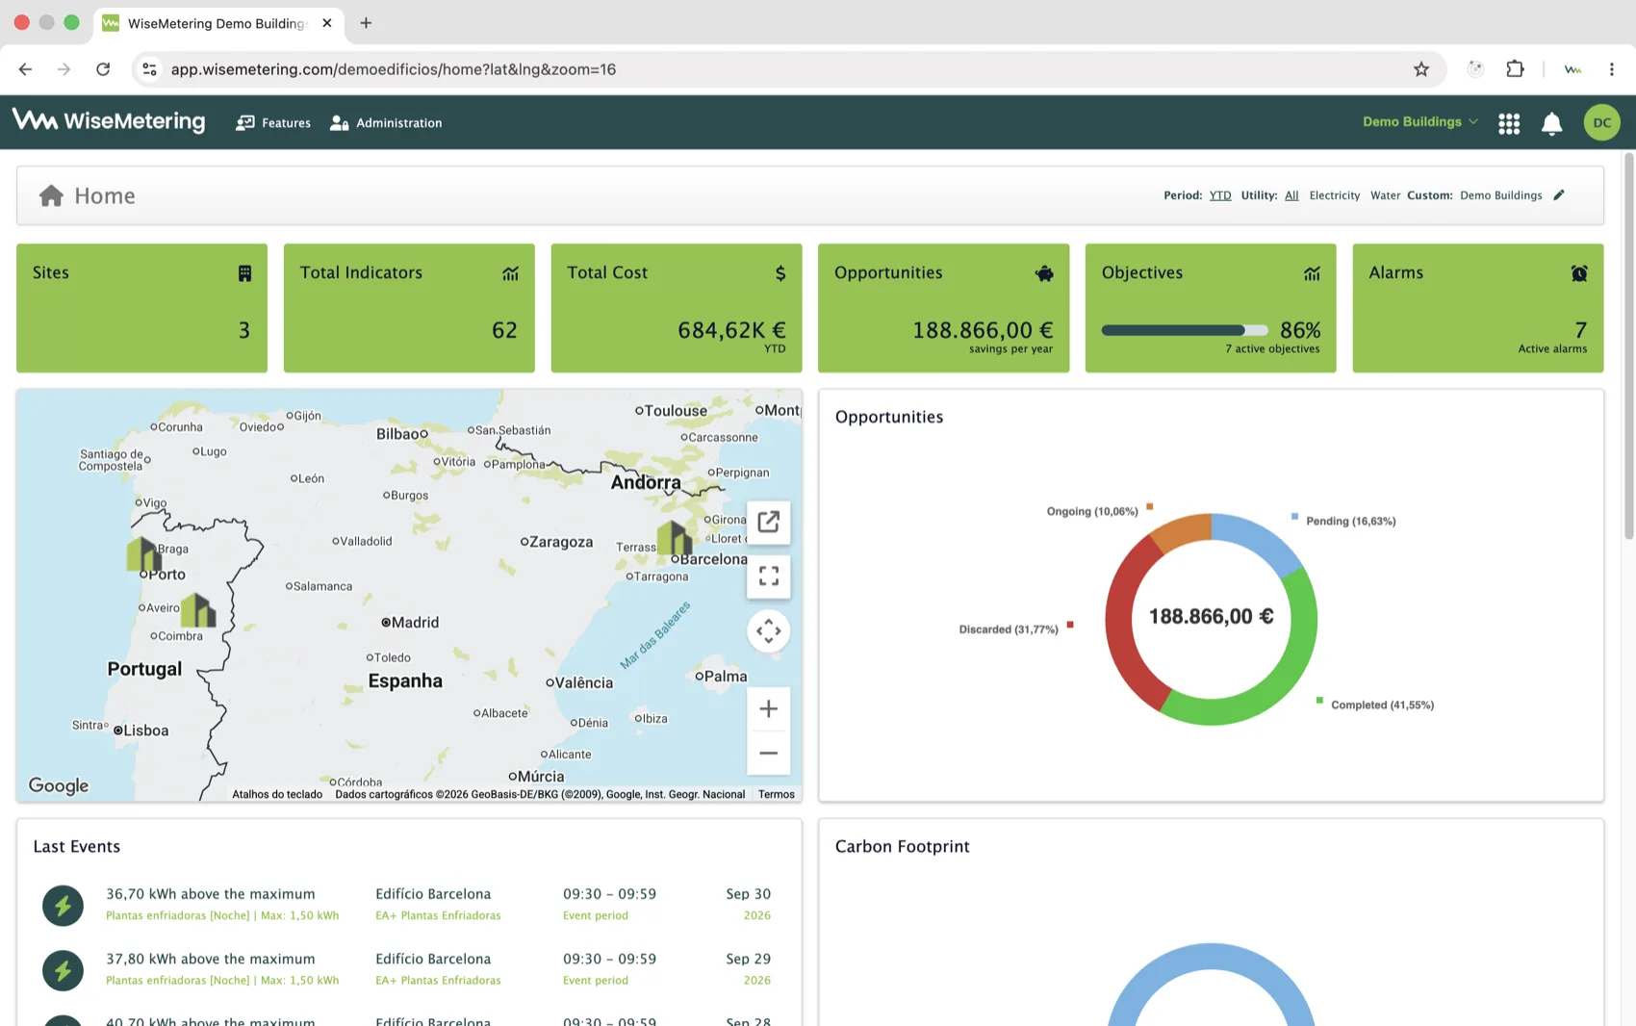The width and height of the screenshot is (1636, 1026).
Task: Click the Opportunities piggy bank icon
Action: [x=1044, y=273]
